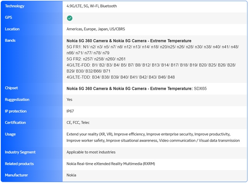
Task: Click the GPS row label
Action: coord(9,18)
